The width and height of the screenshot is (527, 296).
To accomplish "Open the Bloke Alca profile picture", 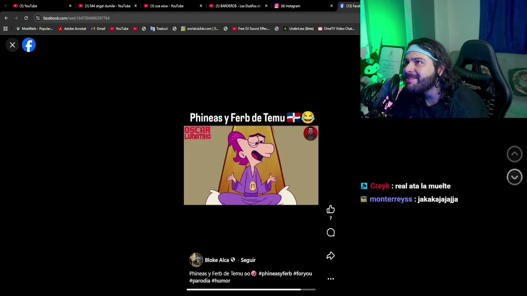I will [196, 260].
